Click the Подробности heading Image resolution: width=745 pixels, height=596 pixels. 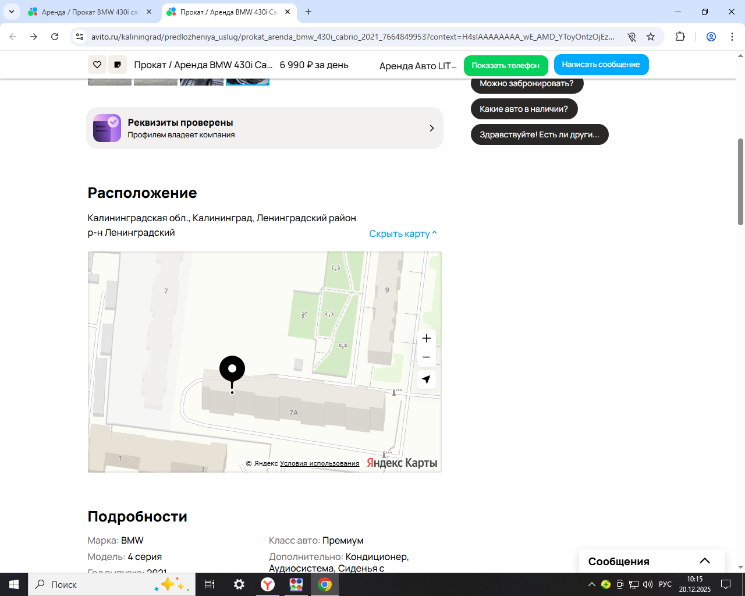point(137,516)
